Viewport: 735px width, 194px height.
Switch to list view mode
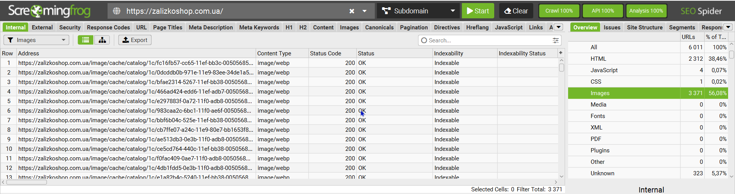click(86, 40)
